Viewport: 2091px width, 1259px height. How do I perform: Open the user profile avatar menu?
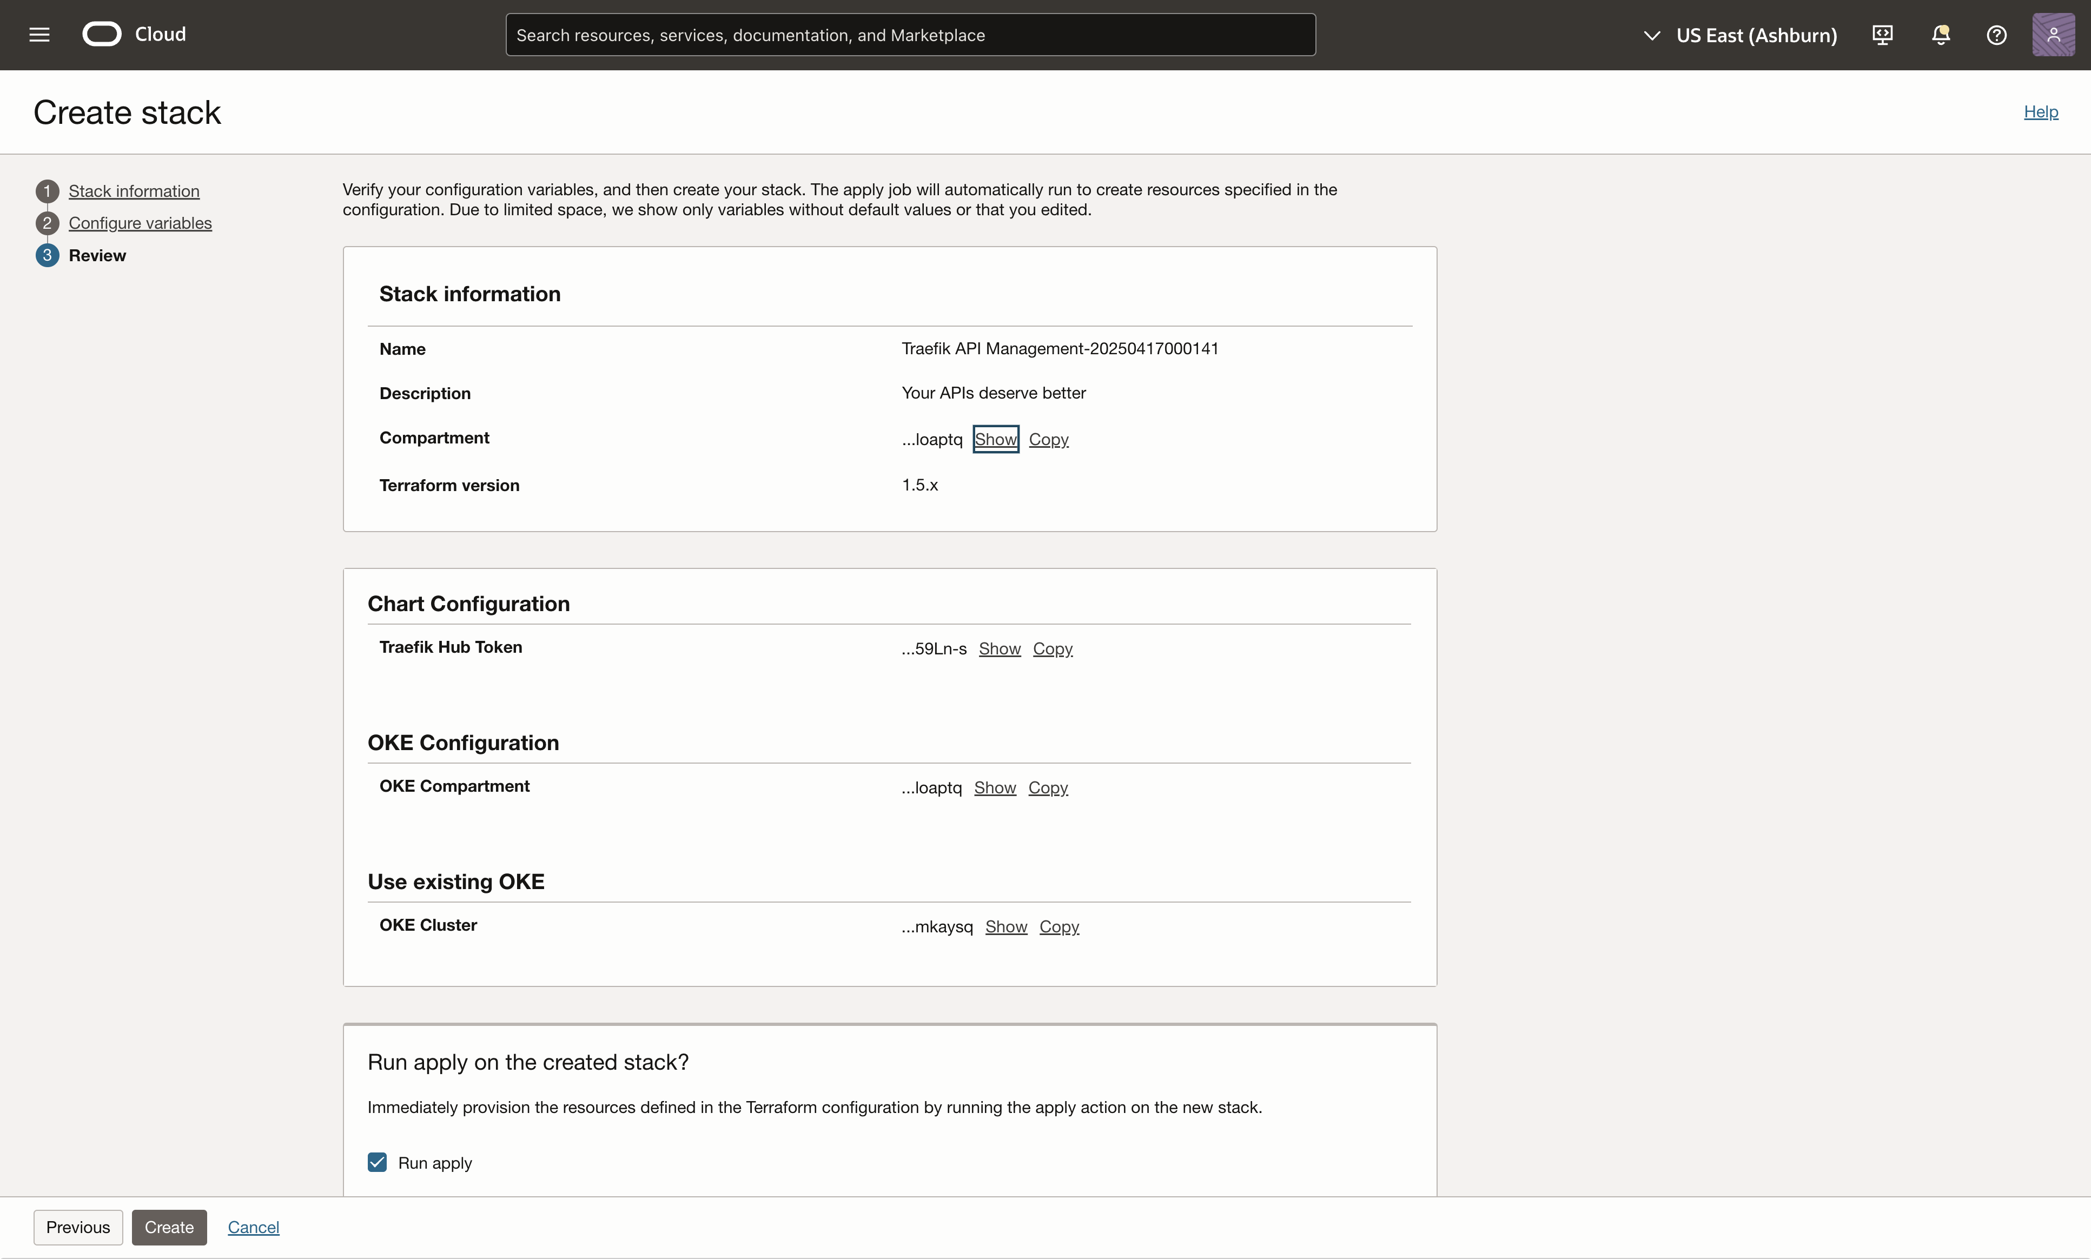[2053, 35]
